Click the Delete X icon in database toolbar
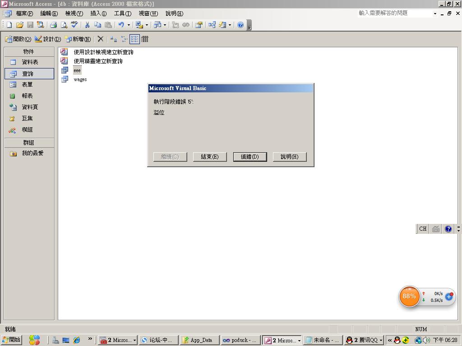The height and width of the screenshot is (346, 462). pos(101,39)
